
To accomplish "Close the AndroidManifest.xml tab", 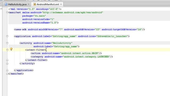I will [x=61, y=4].
